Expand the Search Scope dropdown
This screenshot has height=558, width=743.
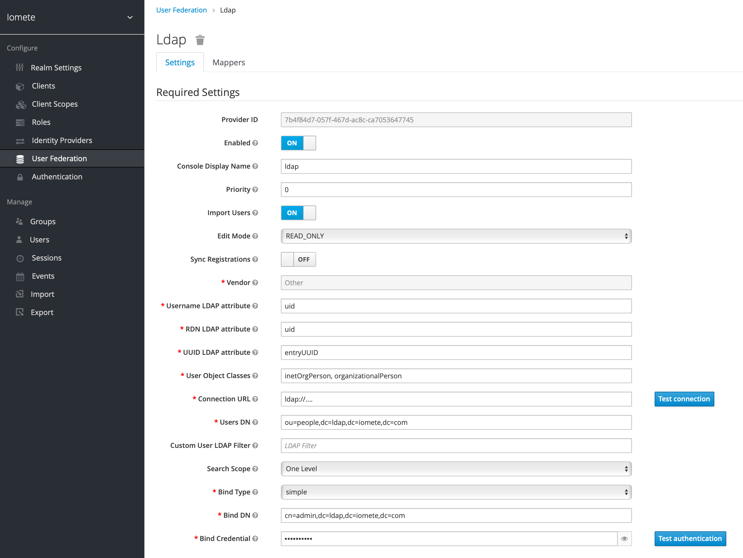click(456, 468)
